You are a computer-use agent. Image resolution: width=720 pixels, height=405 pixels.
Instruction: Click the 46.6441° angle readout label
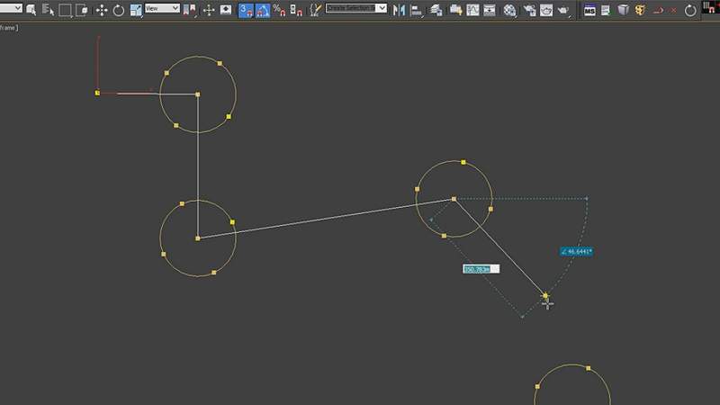click(576, 252)
